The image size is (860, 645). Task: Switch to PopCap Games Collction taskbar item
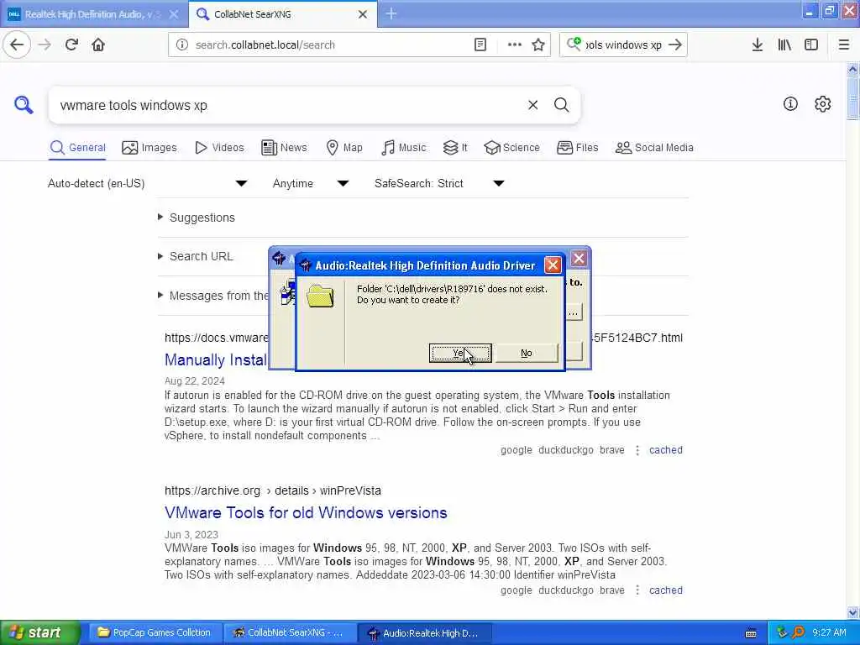[x=154, y=633]
